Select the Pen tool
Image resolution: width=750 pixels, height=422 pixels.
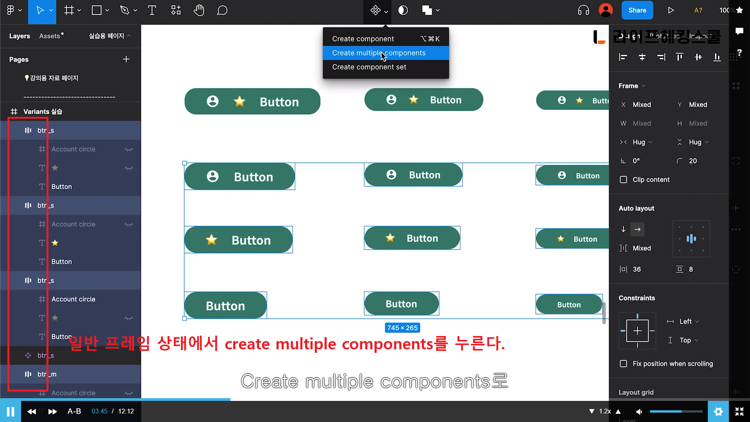pyautogui.click(x=125, y=11)
